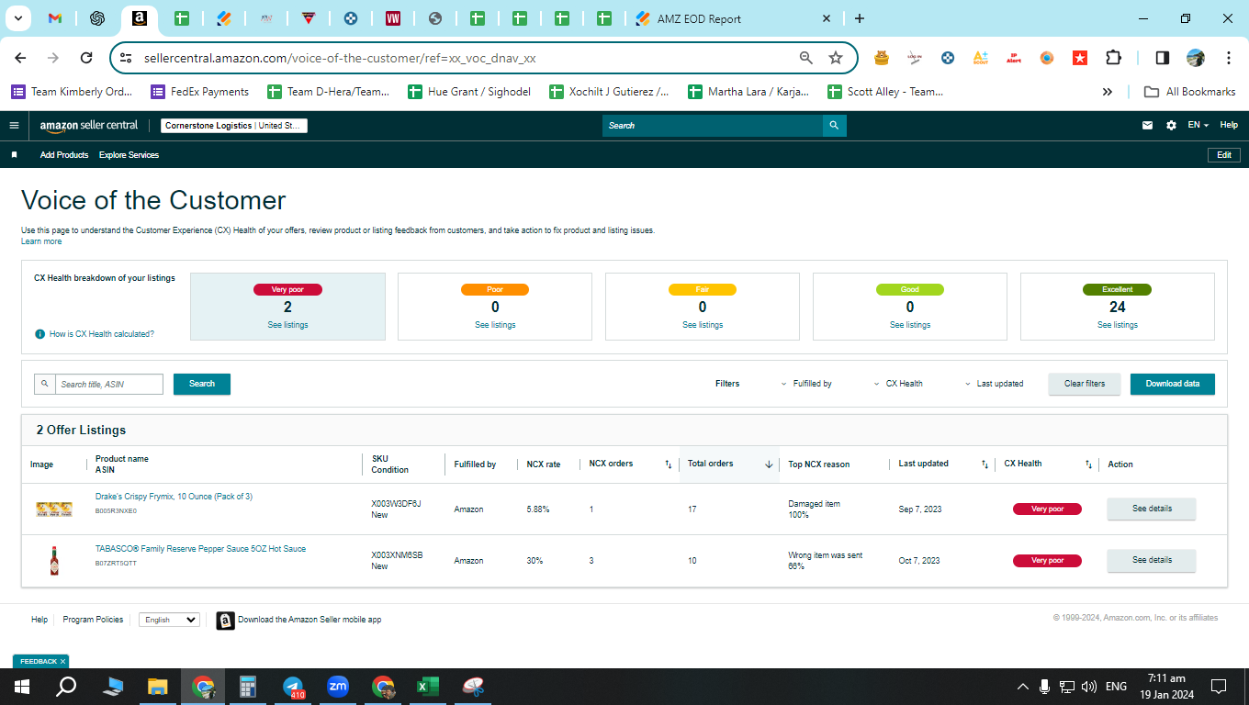Sort the table by Total orders arrow
This screenshot has height=705, width=1249.
pos(769,464)
